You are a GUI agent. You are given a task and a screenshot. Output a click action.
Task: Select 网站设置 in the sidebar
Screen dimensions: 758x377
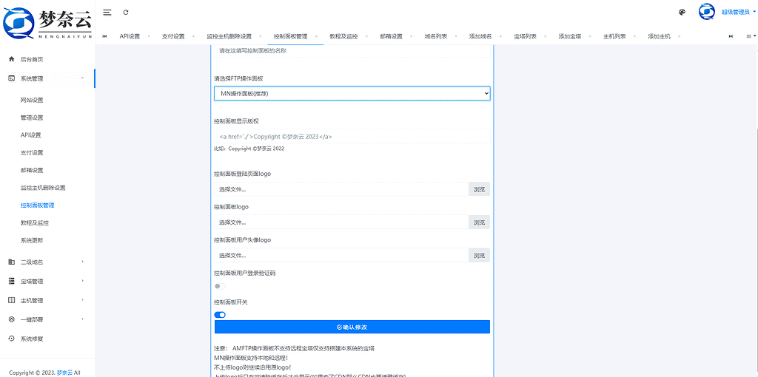point(32,100)
